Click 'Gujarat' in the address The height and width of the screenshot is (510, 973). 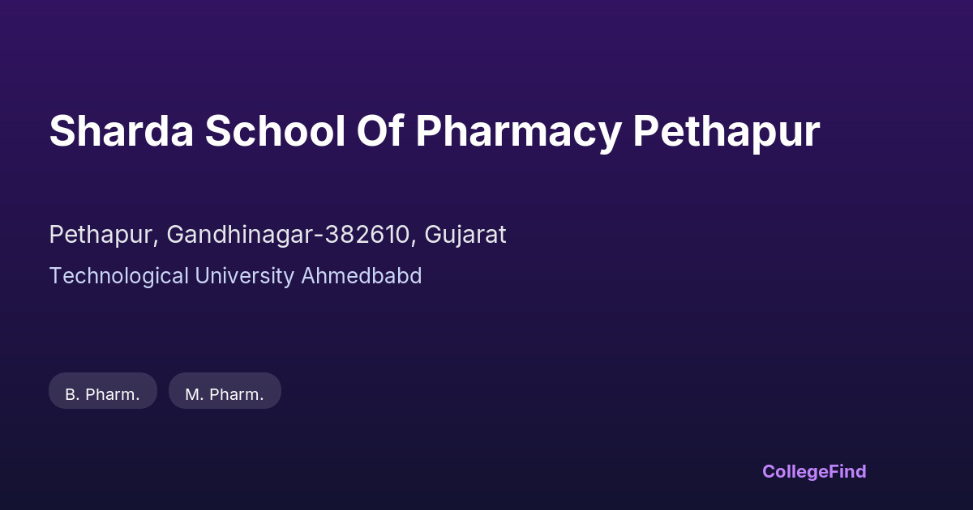coord(465,235)
